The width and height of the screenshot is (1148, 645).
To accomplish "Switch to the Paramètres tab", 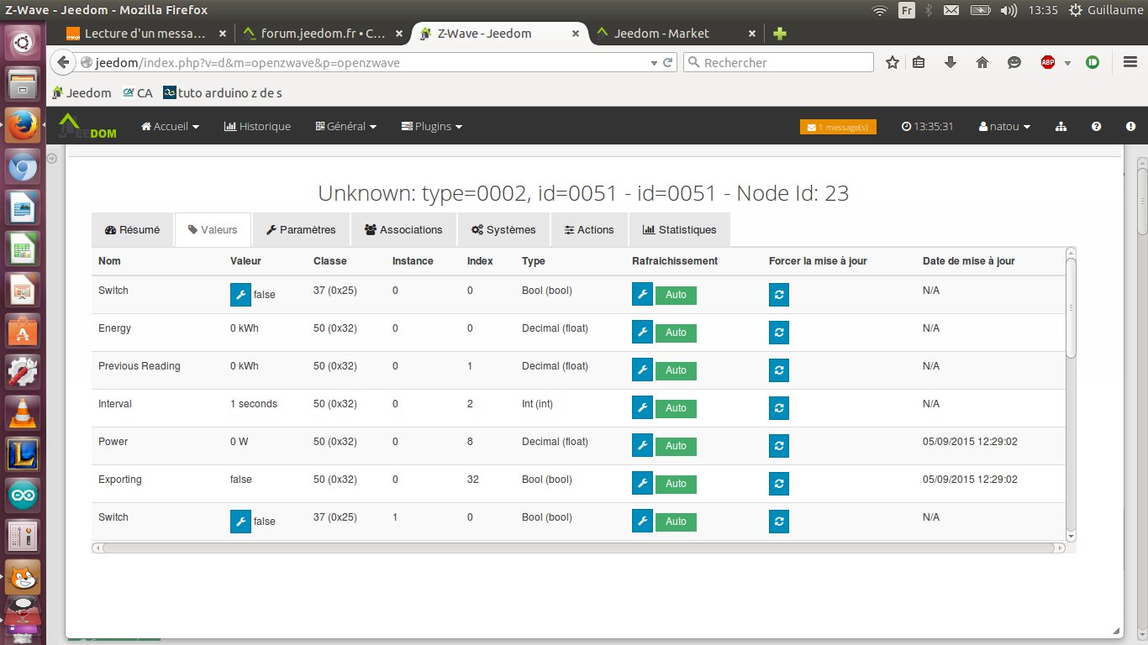I will (x=301, y=229).
